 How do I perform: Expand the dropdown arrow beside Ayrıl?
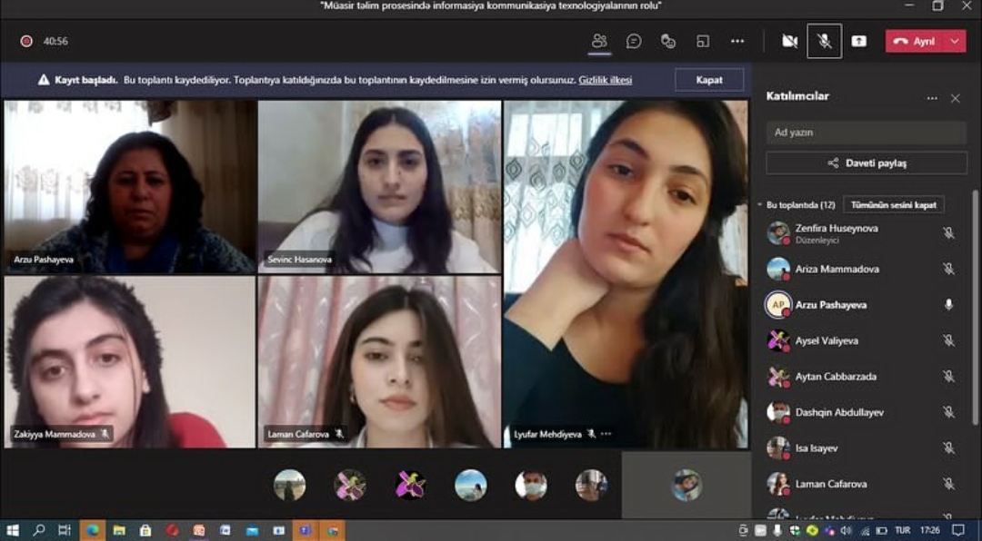pyautogui.click(x=954, y=41)
